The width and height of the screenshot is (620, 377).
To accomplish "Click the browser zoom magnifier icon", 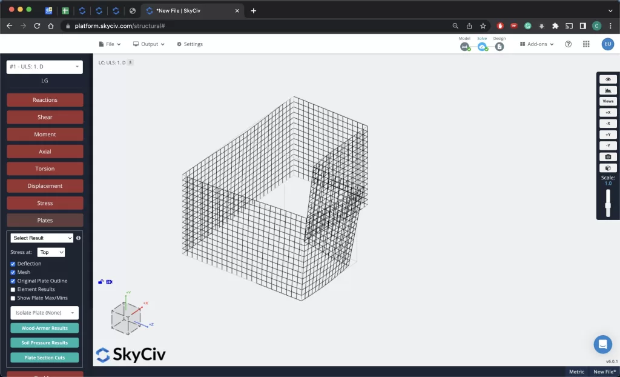I will [455, 25].
